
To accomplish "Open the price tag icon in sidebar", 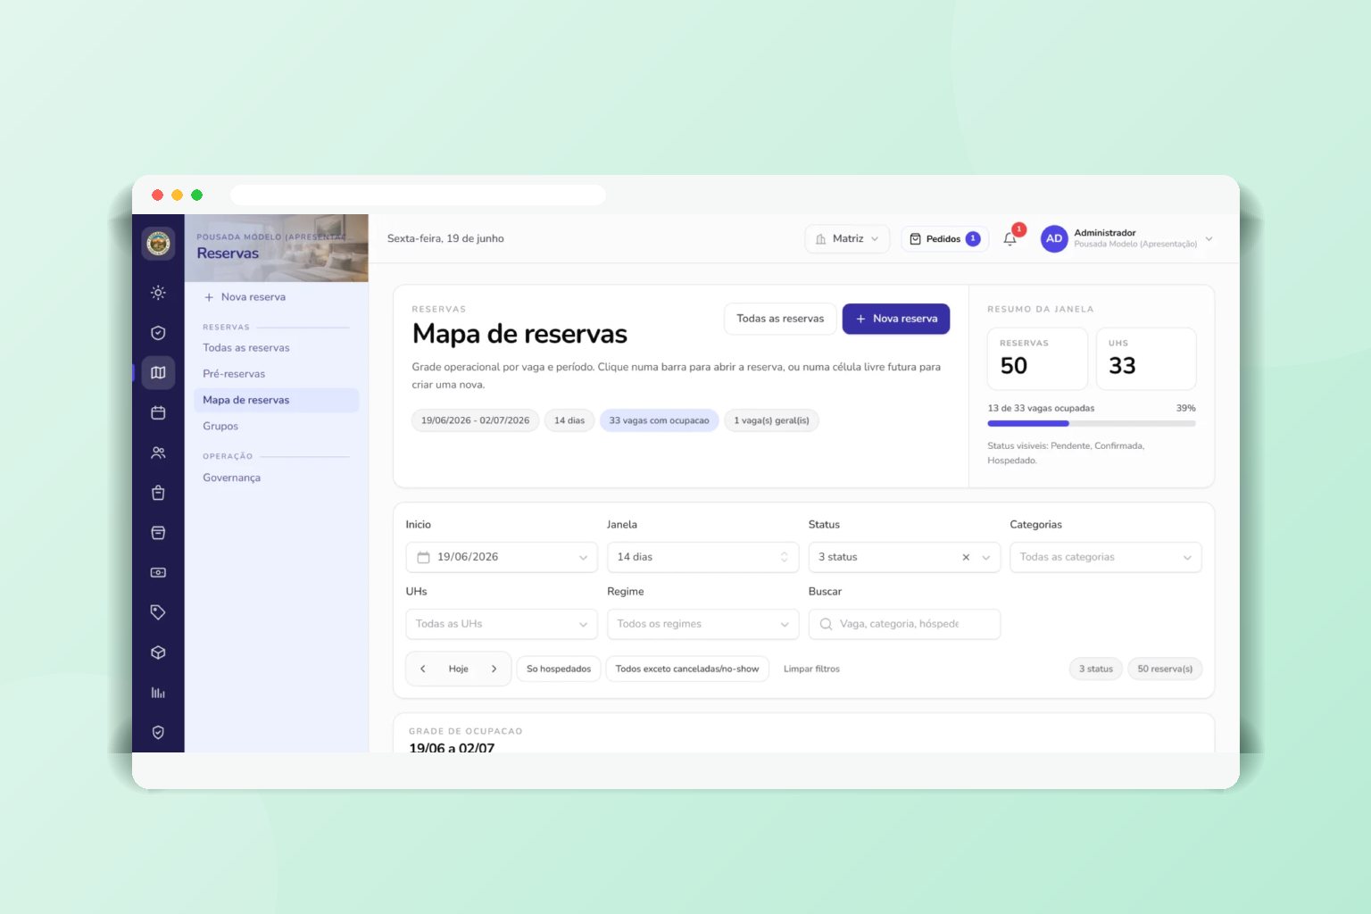I will point(158,612).
